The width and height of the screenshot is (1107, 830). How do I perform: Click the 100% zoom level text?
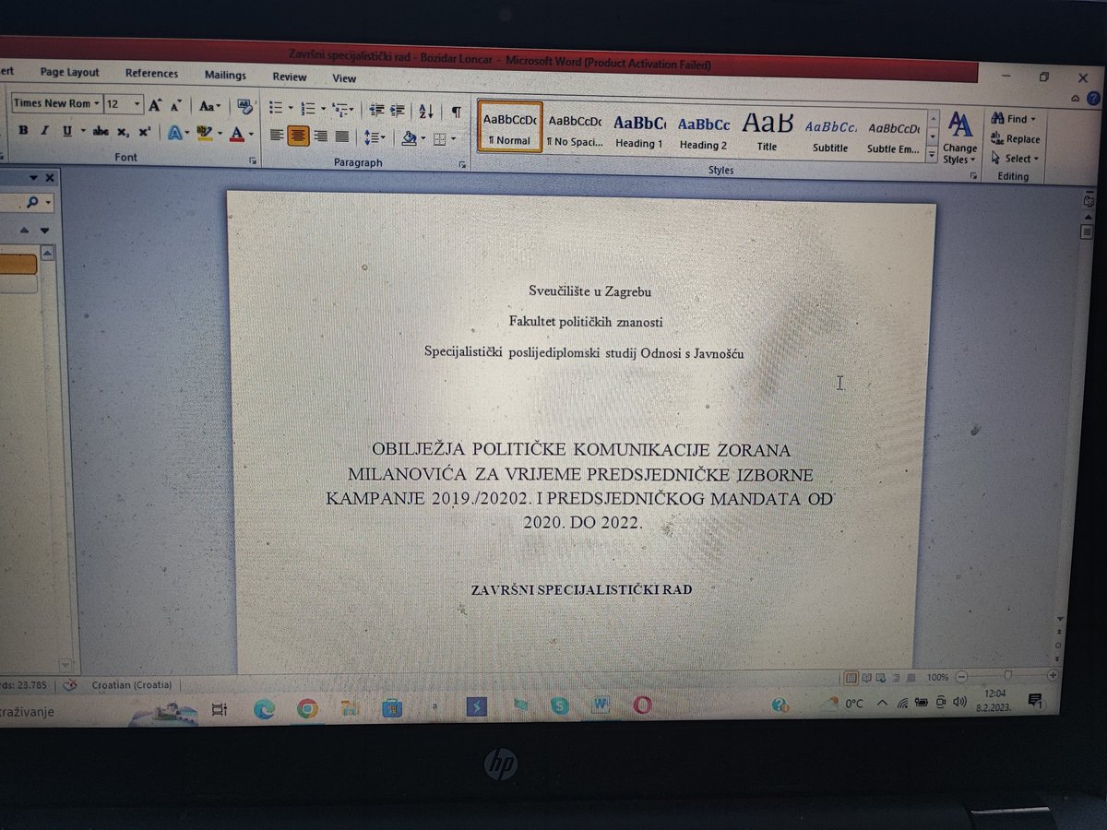tap(937, 677)
